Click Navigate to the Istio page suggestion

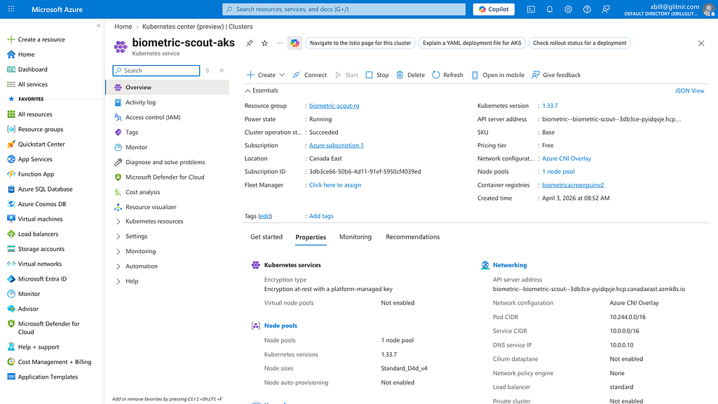tap(360, 43)
